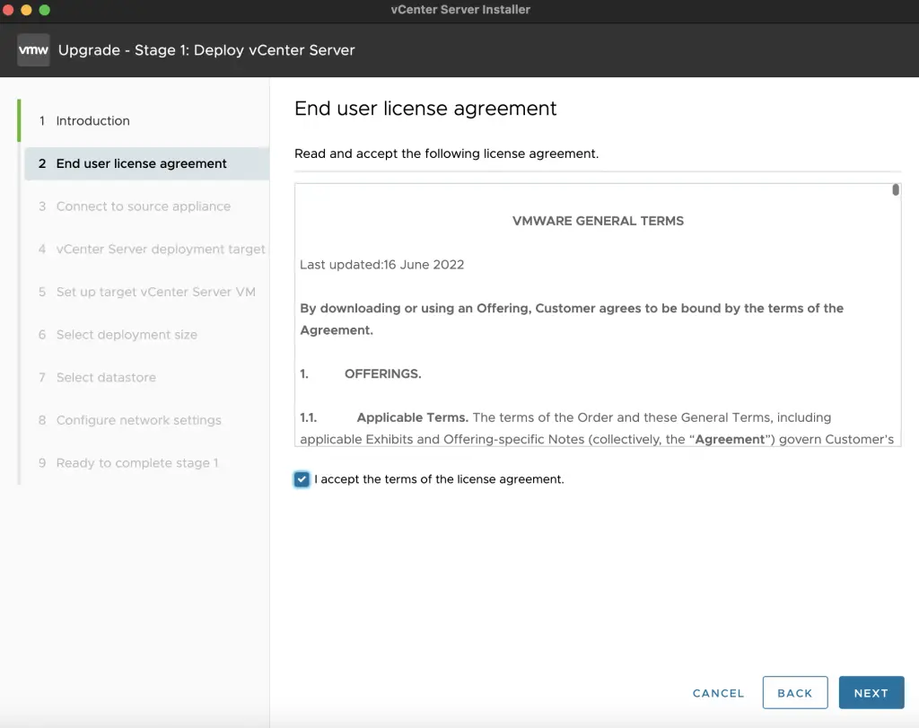This screenshot has width=919, height=728.
Task: Select the Configure network settings step
Action: [137, 420]
